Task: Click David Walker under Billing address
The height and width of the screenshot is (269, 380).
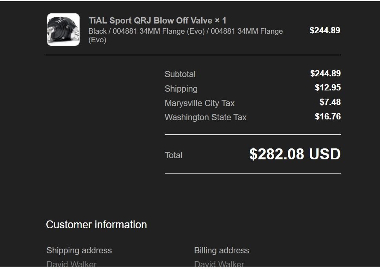Action: 219,264
